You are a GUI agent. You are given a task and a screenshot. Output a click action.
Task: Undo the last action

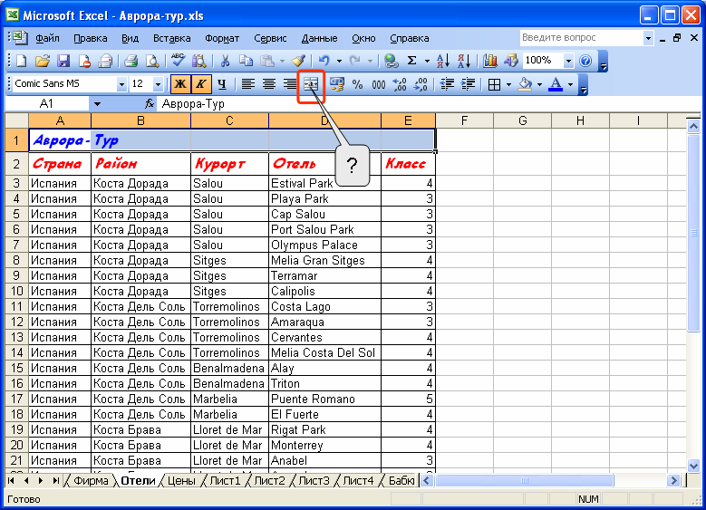(x=324, y=61)
